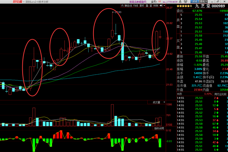The height and width of the screenshot is (152, 228).
Task: Toggle 均线 moving average lines
Action: (x=136, y=6)
